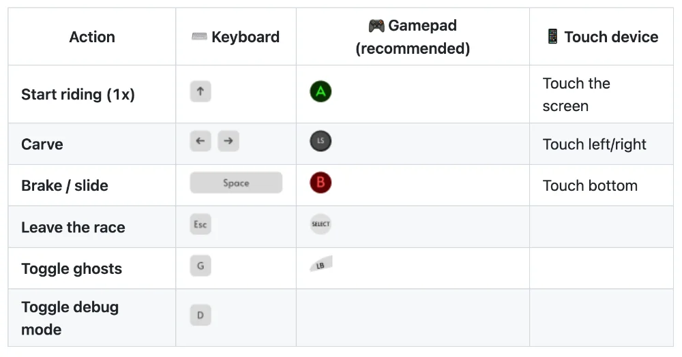Viewport: 682px width, 357px height.
Task: Click the SELECT gamepad button icon
Action: (x=321, y=224)
